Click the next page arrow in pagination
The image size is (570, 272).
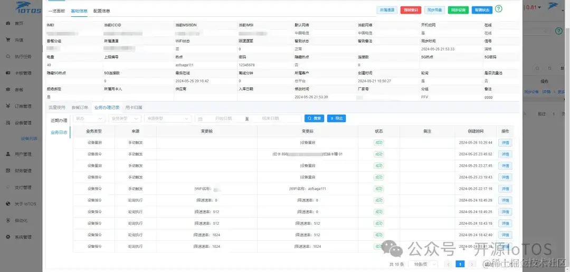[472, 265]
